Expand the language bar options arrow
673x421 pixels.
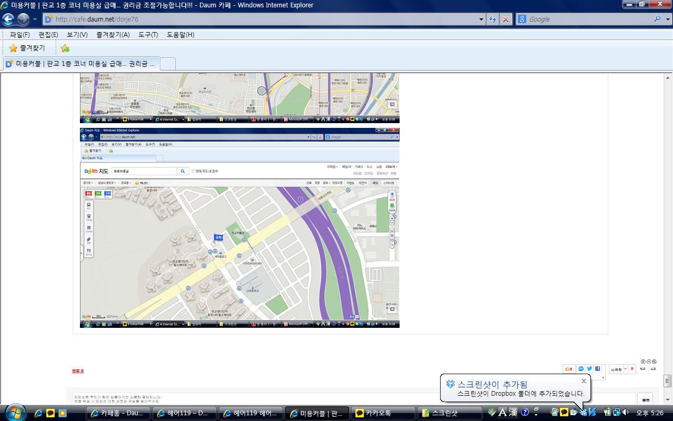[536, 415]
